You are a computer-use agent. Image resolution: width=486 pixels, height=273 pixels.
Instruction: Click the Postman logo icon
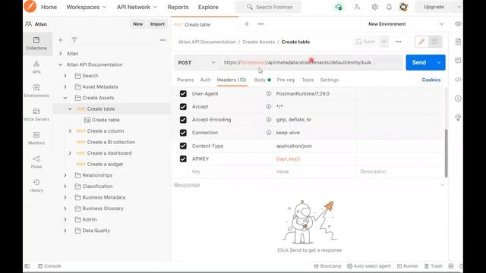click(x=30, y=7)
